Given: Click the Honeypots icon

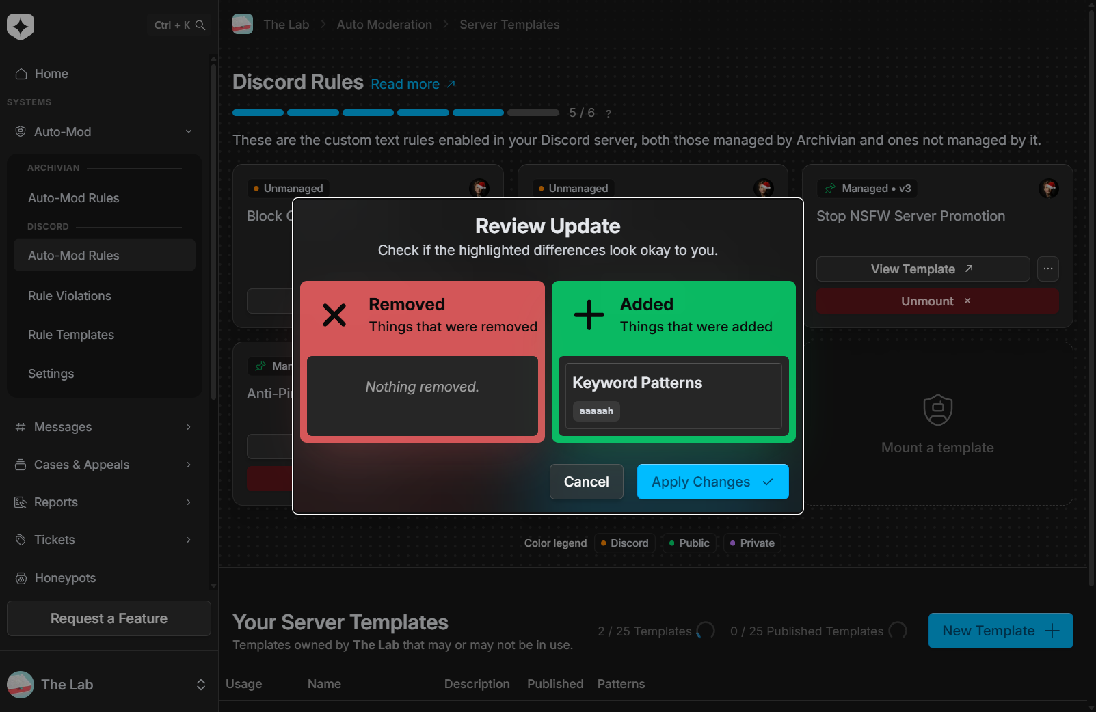Looking at the screenshot, I should [21, 578].
